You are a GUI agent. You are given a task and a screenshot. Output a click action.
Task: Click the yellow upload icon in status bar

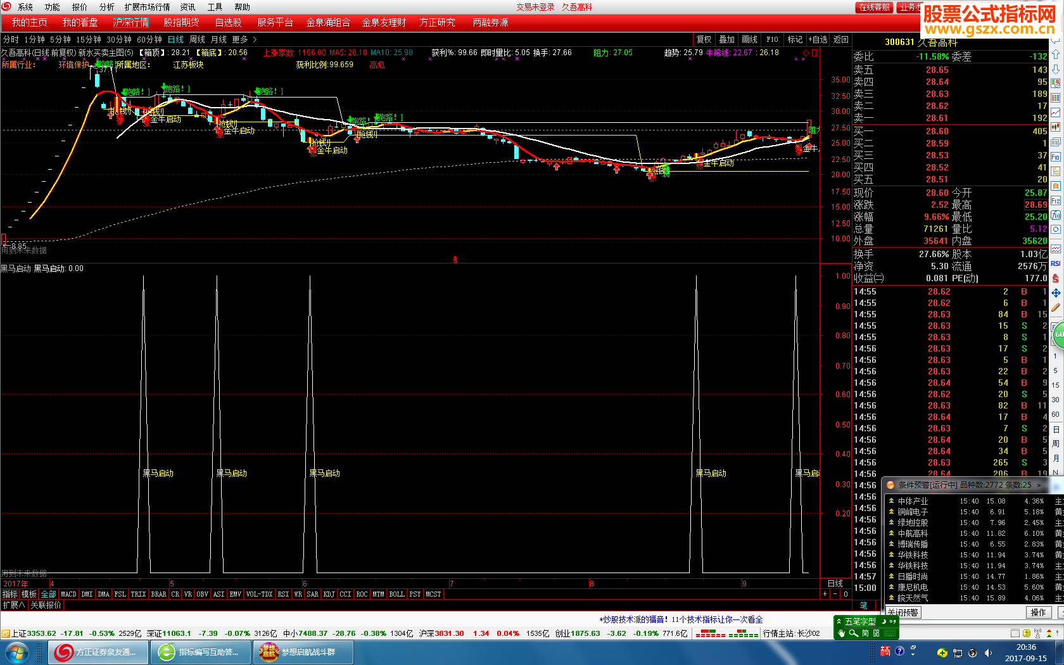[1026, 633]
